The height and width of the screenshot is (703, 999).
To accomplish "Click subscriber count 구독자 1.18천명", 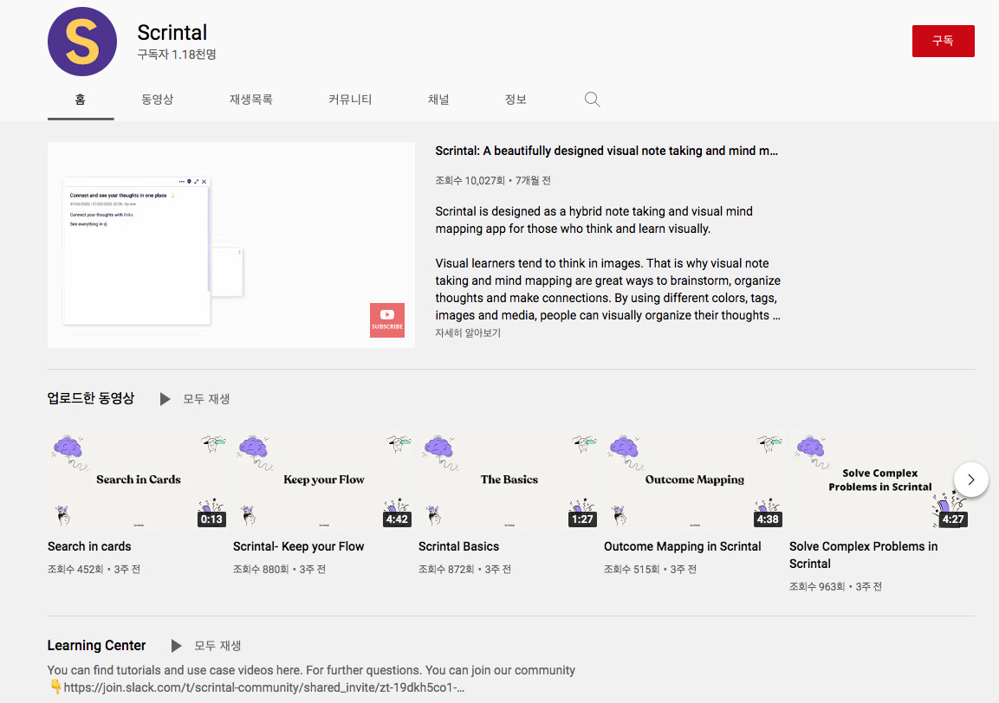I will point(177,55).
